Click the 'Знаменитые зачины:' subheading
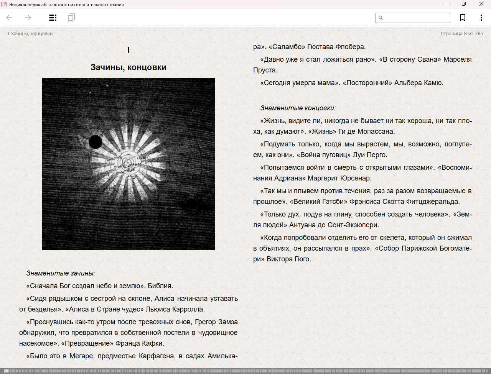Screen dimensions: 491x374 [61, 273]
